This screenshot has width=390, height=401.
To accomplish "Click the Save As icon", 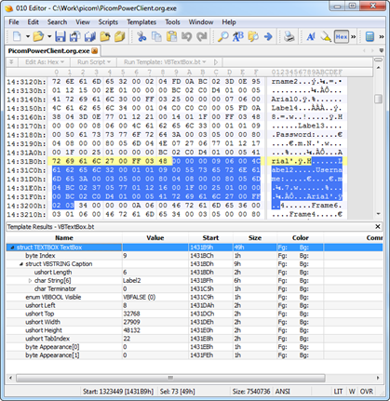I will (74, 36).
